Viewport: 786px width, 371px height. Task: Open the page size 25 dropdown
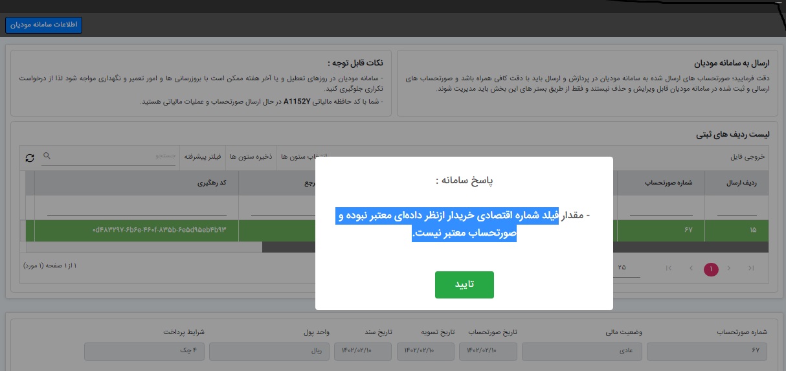[x=623, y=268]
